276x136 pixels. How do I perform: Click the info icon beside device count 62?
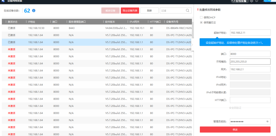(34, 11)
